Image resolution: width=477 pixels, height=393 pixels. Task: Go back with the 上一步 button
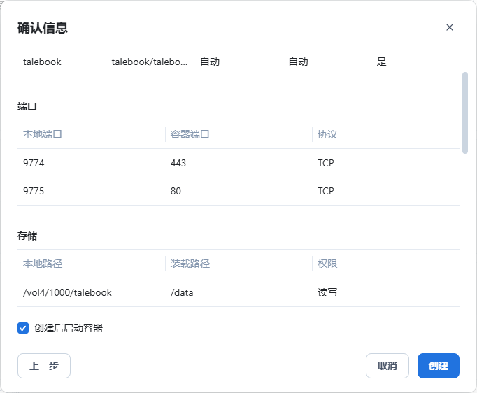44,366
